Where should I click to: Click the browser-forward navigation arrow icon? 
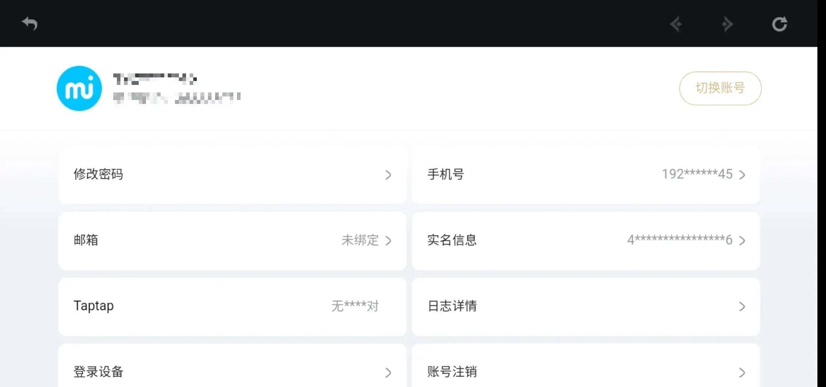coord(727,24)
